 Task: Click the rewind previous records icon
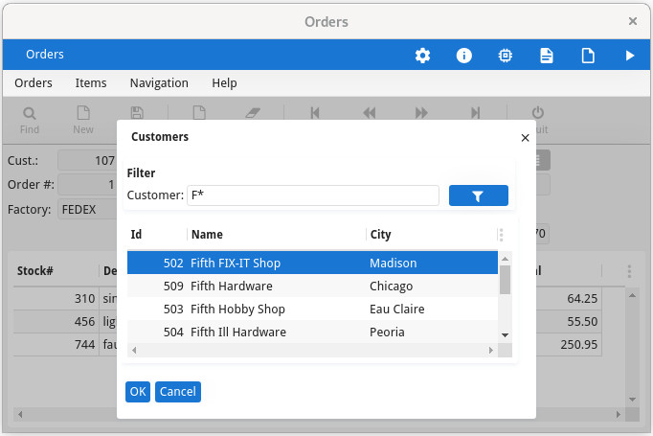(x=369, y=112)
